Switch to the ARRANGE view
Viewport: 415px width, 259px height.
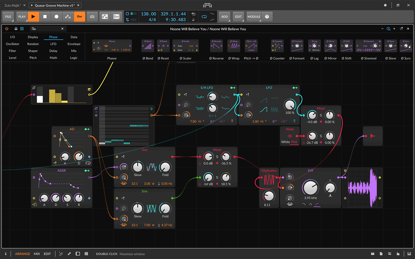(x=23, y=254)
